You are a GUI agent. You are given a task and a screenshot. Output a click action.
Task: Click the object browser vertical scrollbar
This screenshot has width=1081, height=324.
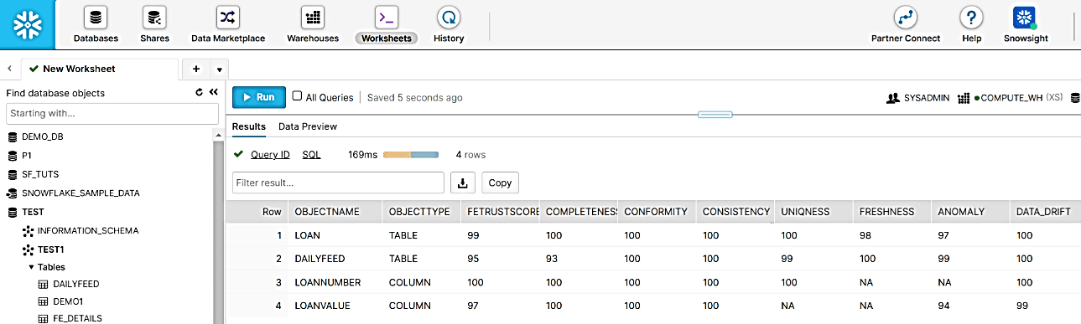coord(219,226)
